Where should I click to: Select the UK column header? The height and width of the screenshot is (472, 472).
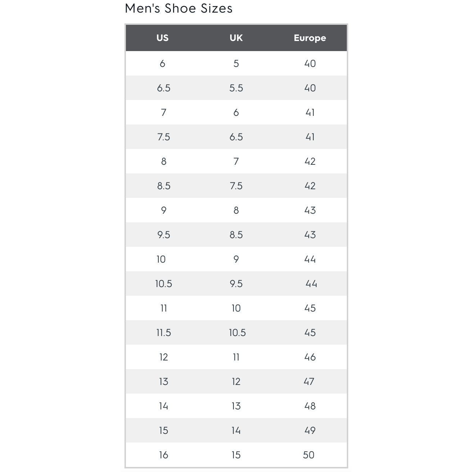[236, 38]
